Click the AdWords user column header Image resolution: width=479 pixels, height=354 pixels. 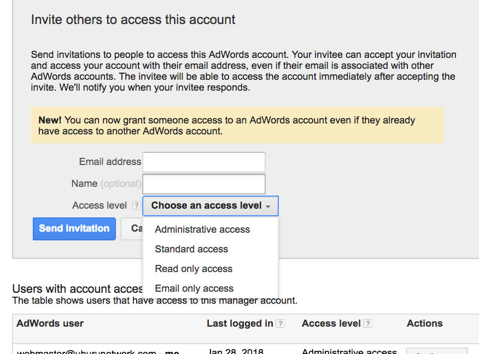tap(50, 323)
